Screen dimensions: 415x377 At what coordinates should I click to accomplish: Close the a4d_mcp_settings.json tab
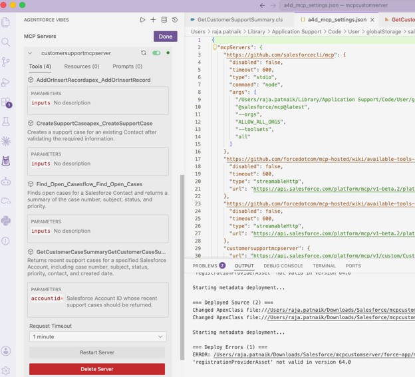[372, 20]
